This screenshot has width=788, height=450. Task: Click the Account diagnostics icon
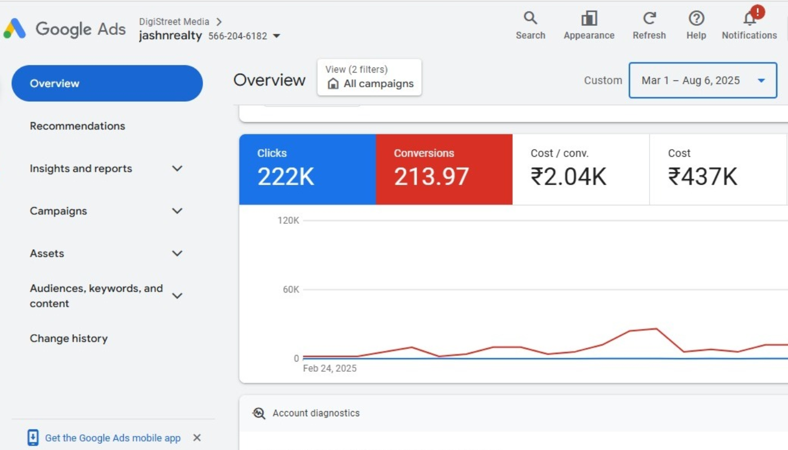(x=259, y=413)
